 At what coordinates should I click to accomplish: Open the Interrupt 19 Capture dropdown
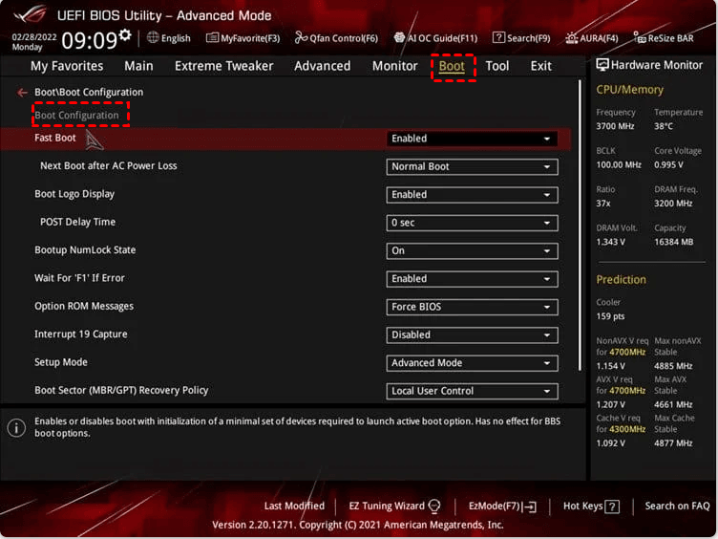click(472, 335)
